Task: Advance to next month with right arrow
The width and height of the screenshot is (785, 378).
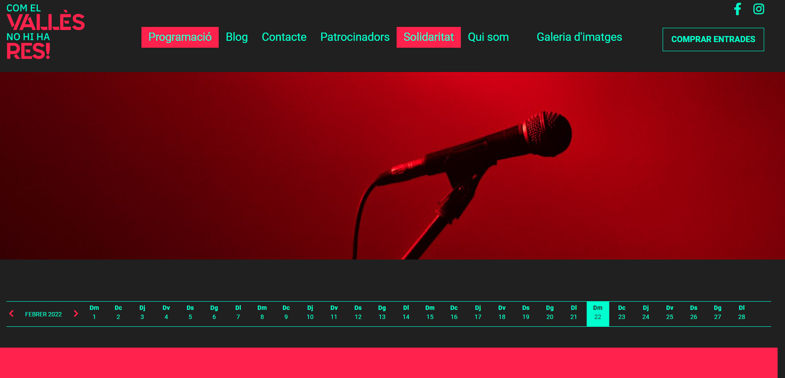Action: pos(76,313)
